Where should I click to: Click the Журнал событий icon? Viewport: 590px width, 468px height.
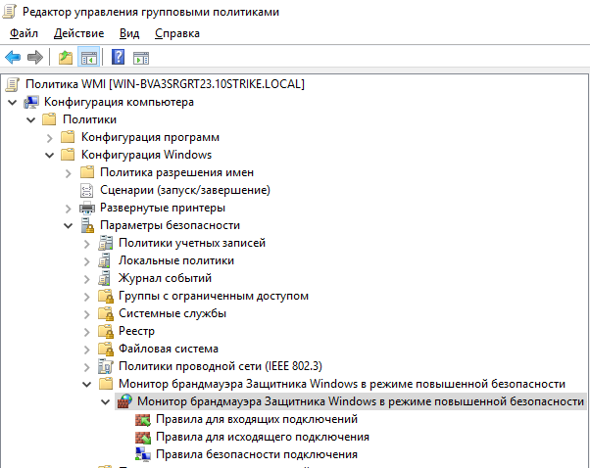105,278
